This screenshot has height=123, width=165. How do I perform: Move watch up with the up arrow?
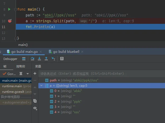(35, 87)
